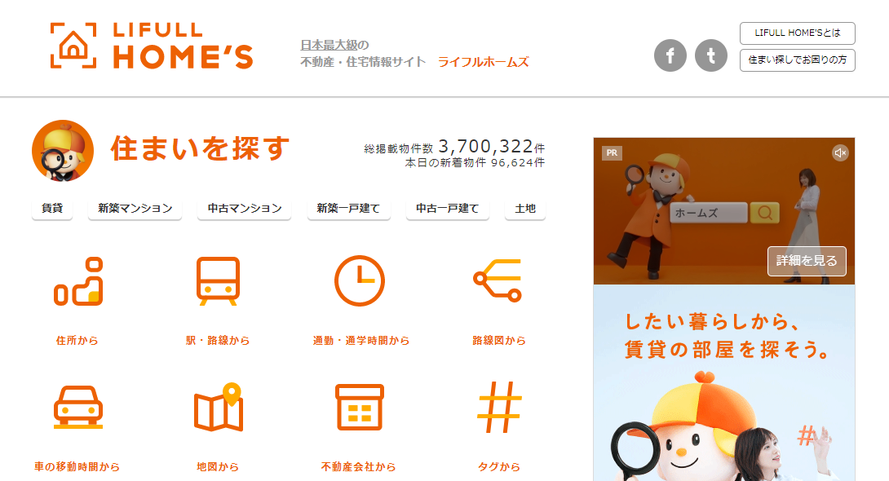Image resolution: width=889 pixels, height=481 pixels.
Task: Click the ホームズ search field in the ad
Action: [709, 213]
